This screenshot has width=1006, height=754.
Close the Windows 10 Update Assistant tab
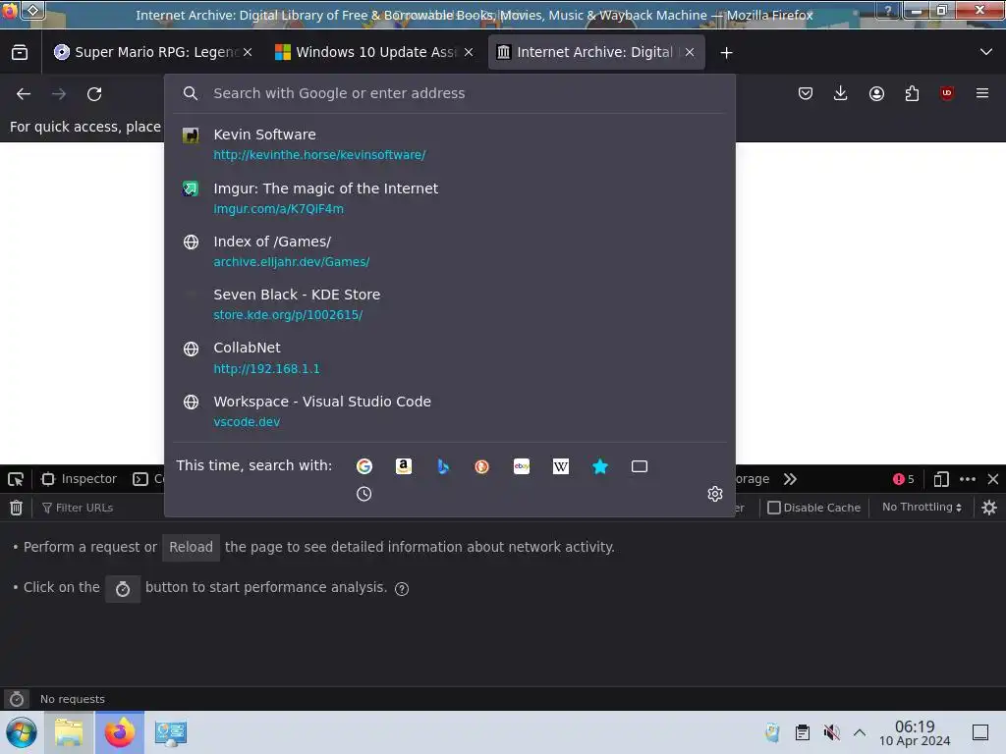(x=469, y=53)
